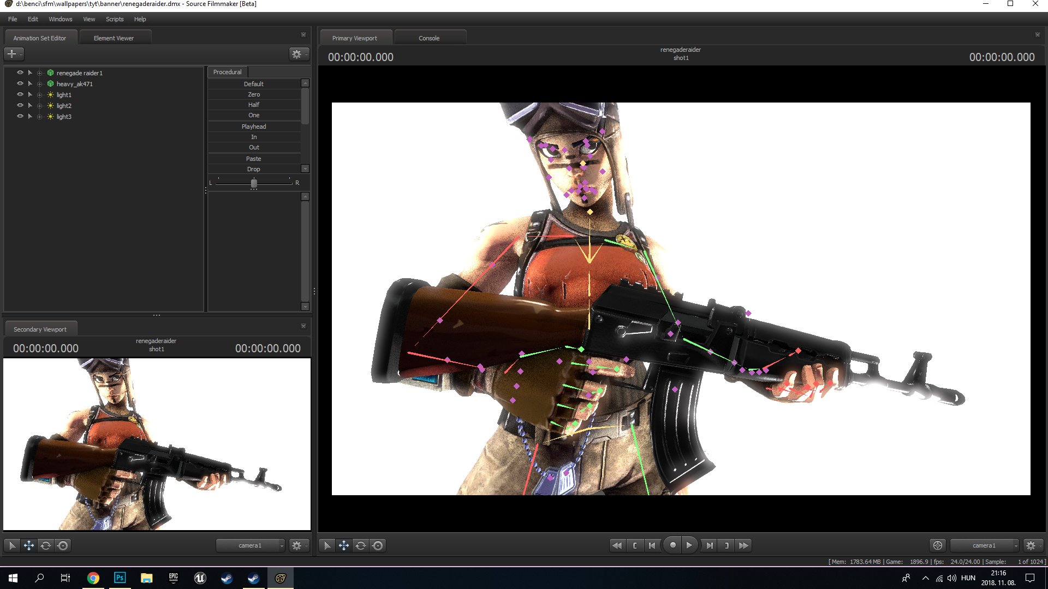
Task: Switch to the Element Viewer tab
Action: 114,38
